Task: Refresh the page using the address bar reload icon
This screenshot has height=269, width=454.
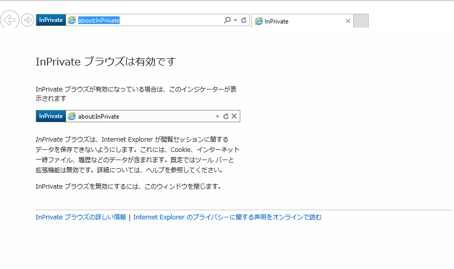Action: [244, 20]
